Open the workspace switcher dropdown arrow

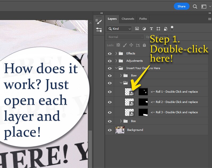click(x=210, y=6)
